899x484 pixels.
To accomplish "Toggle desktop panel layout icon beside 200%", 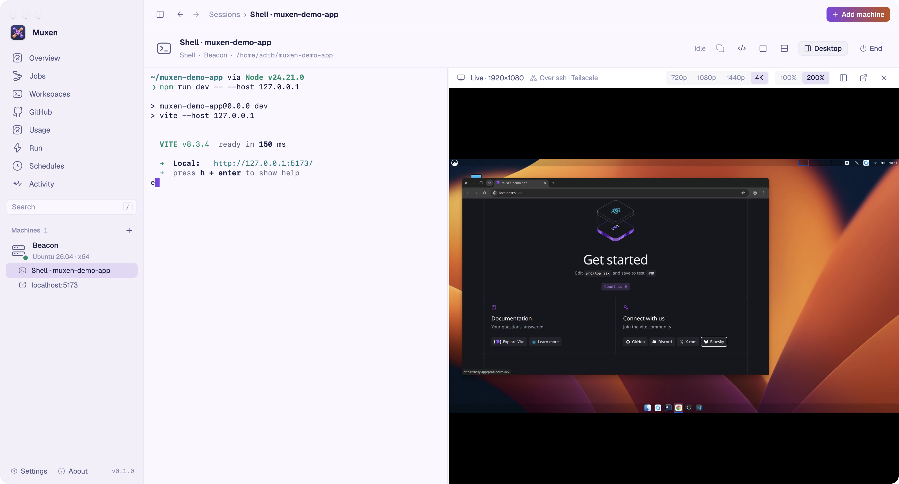I will pyautogui.click(x=843, y=78).
